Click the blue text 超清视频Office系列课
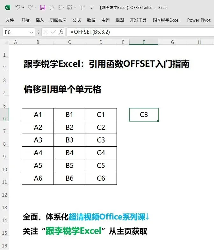 [x=107, y=217]
